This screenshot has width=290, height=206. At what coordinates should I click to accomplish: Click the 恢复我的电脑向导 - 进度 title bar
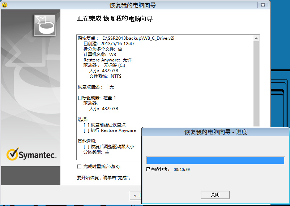pyautogui.click(x=216, y=132)
